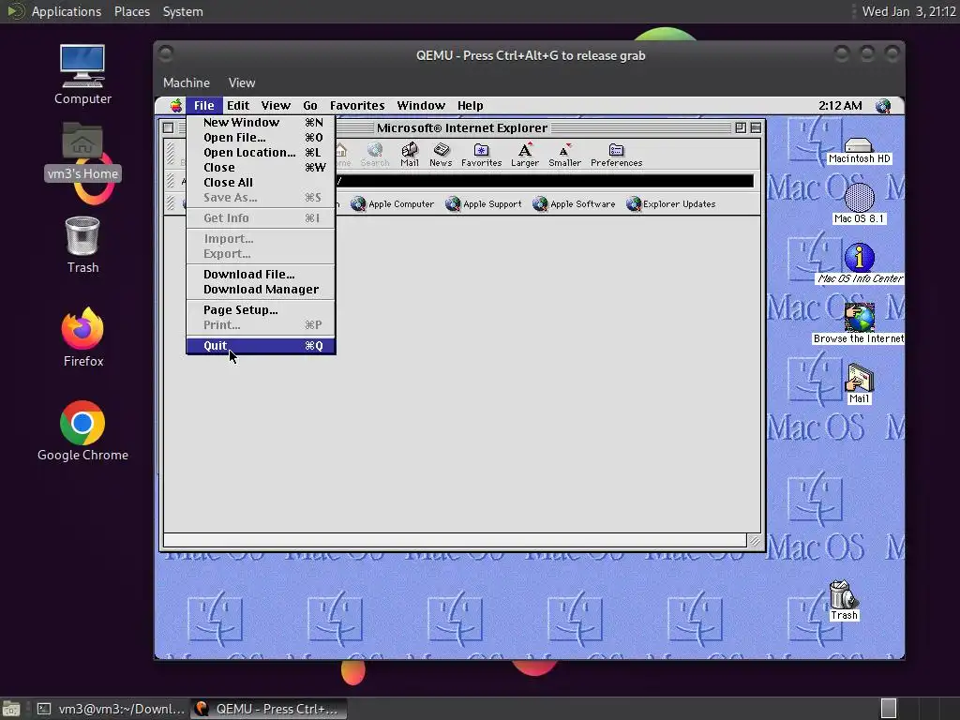Open Download Manager from File menu
Viewport: 960px width, 720px height.
pos(261,289)
